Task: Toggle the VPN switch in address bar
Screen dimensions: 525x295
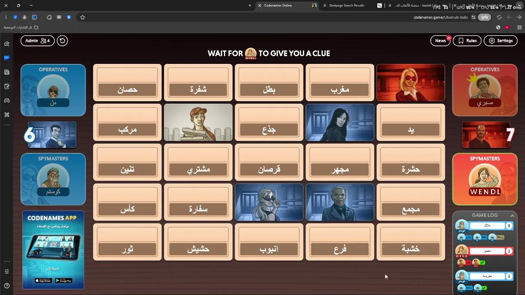Action: pos(484,17)
